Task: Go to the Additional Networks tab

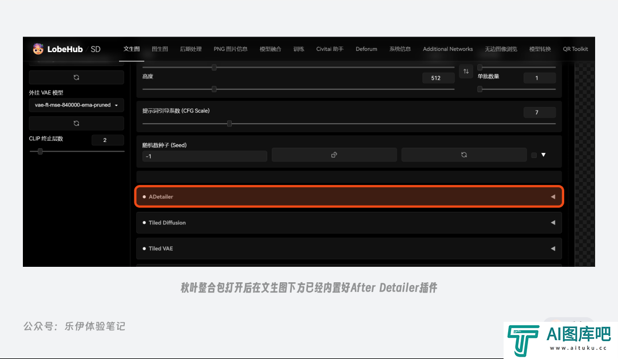Action: point(447,49)
